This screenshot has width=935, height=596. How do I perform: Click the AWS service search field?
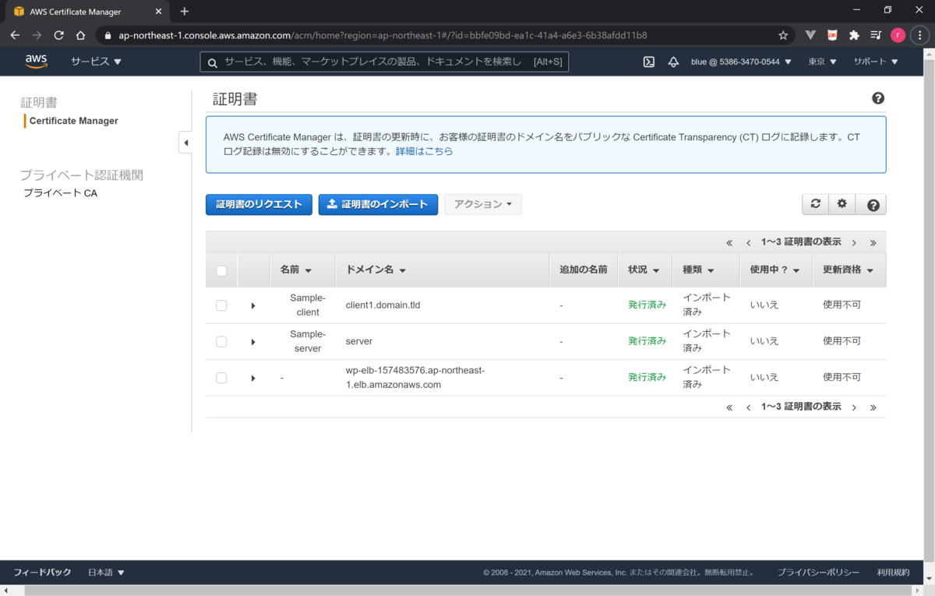384,62
